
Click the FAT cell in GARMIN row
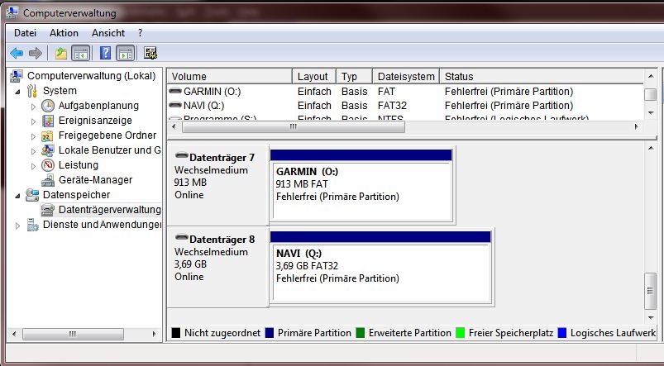[x=386, y=91]
